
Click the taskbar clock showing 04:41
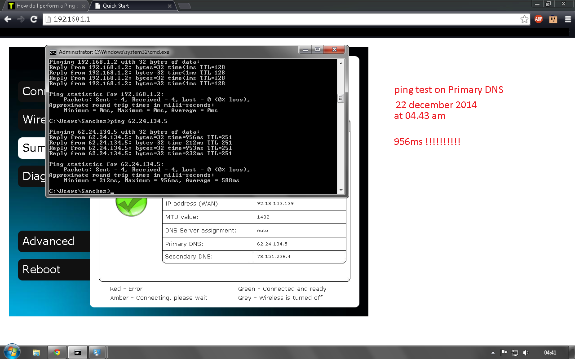click(x=550, y=353)
